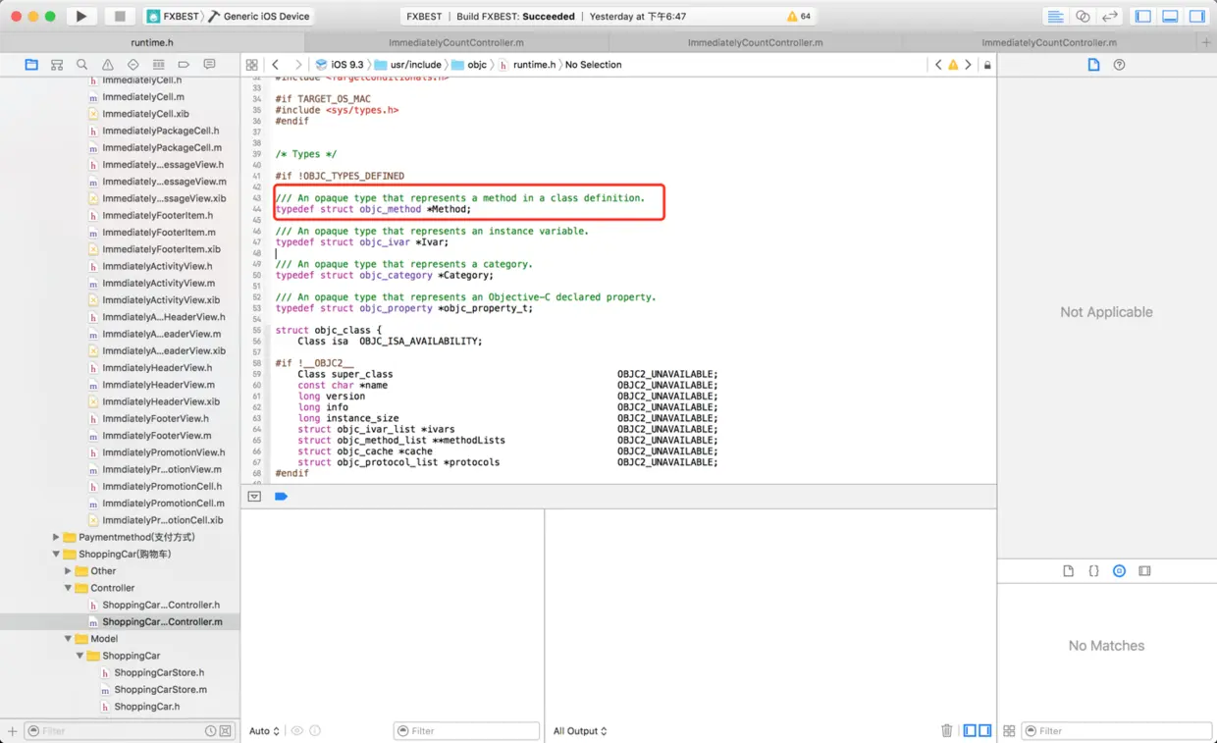Switch library to icon grid view

[x=1009, y=731]
